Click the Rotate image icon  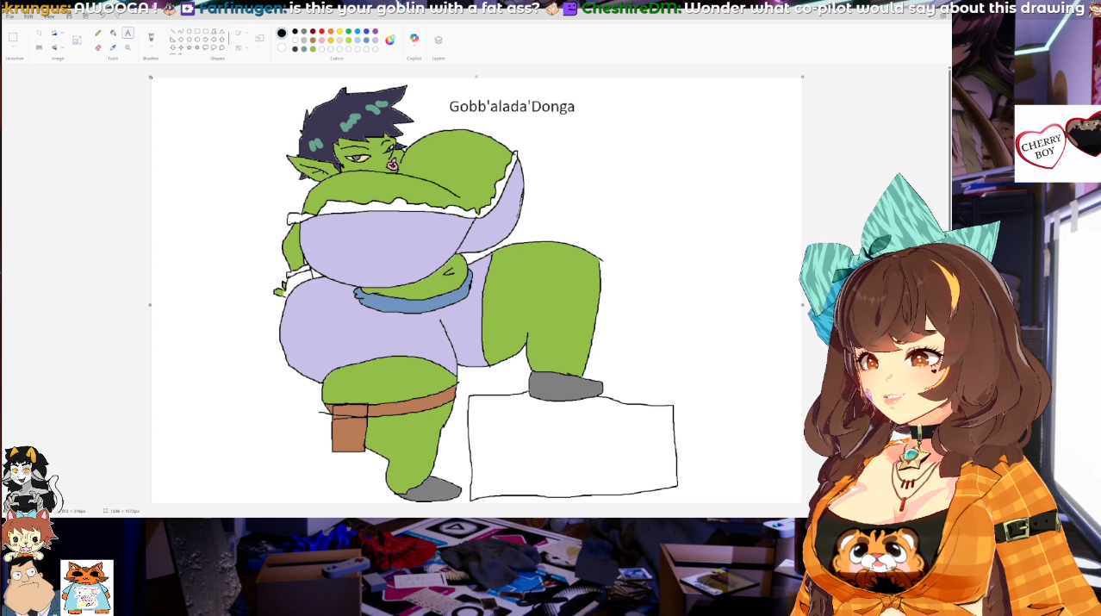click(54, 33)
